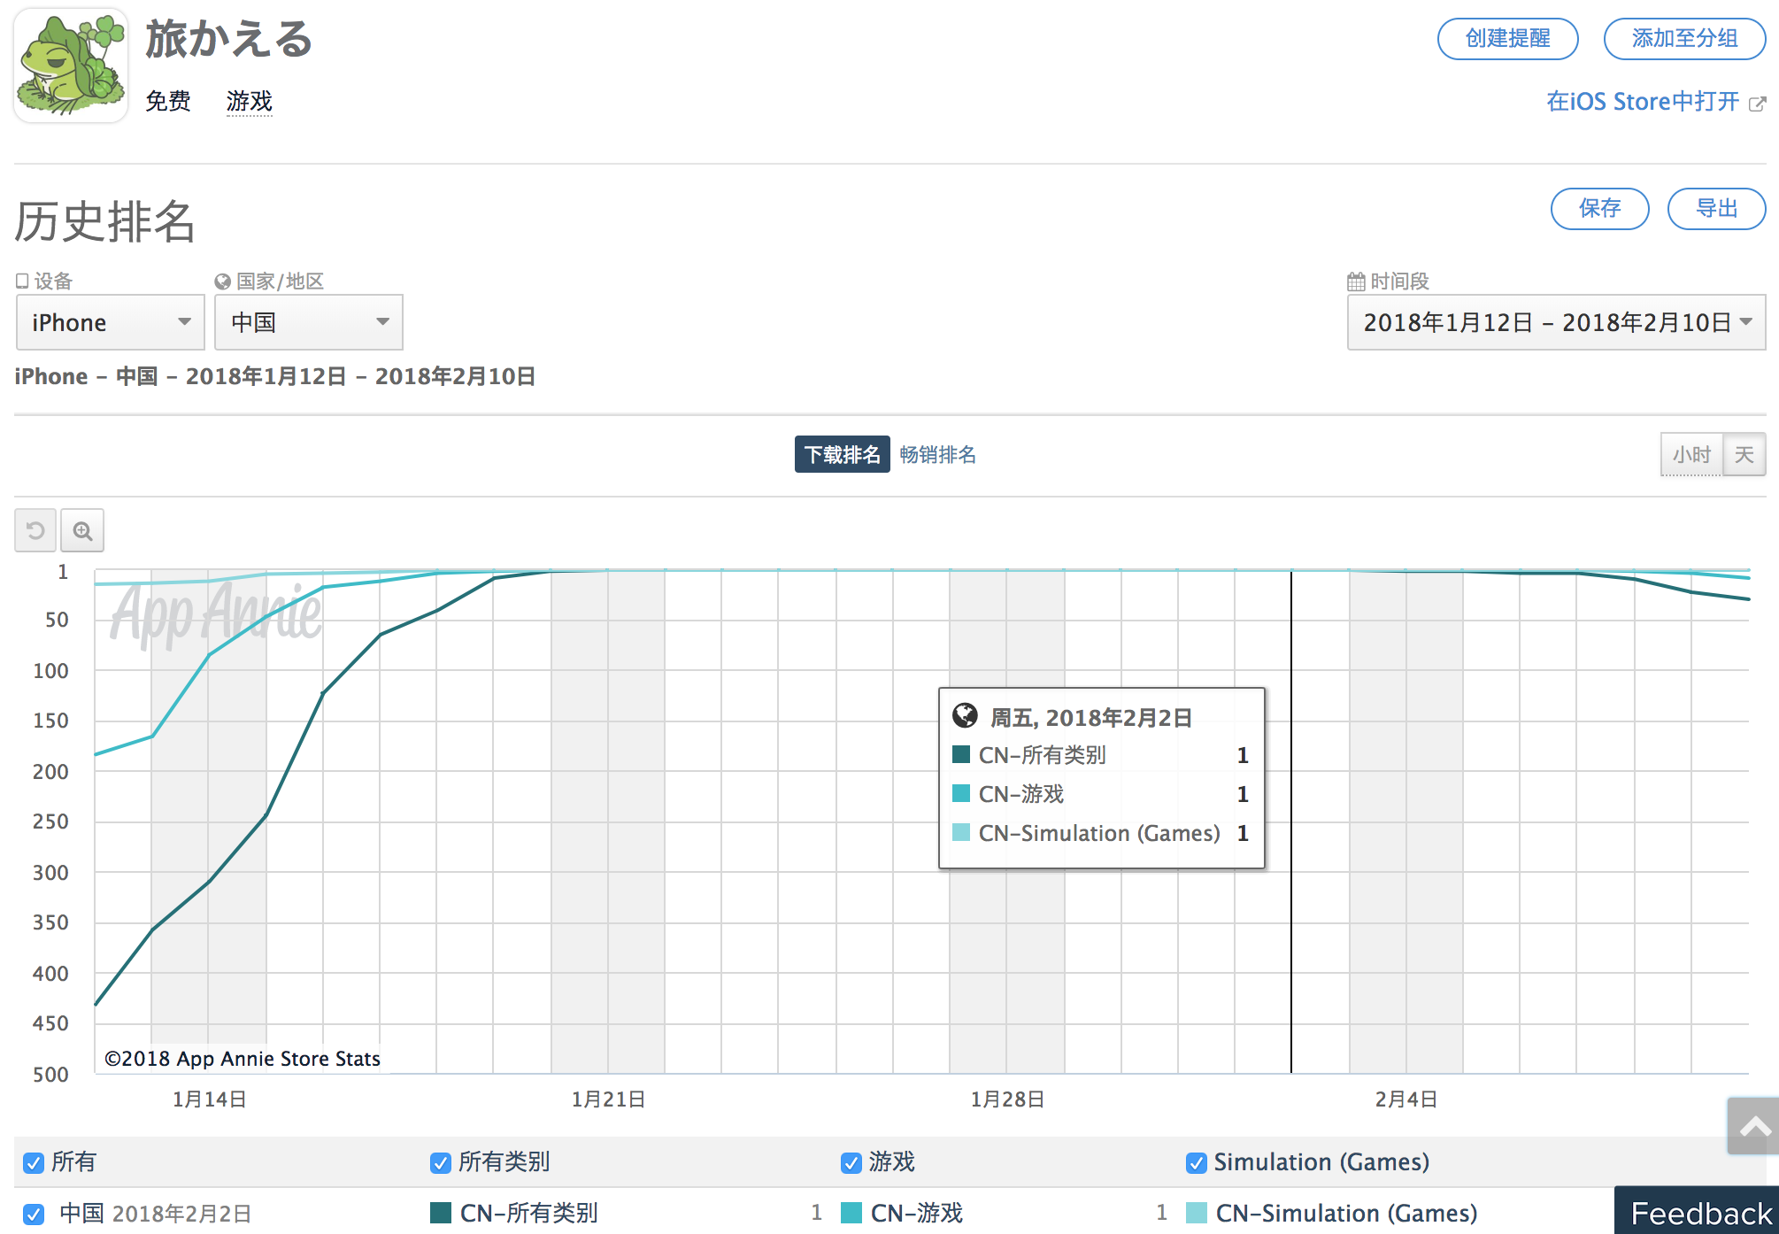Click the CN-游戏 legend color swatch
This screenshot has width=1779, height=1234.
851,1213
